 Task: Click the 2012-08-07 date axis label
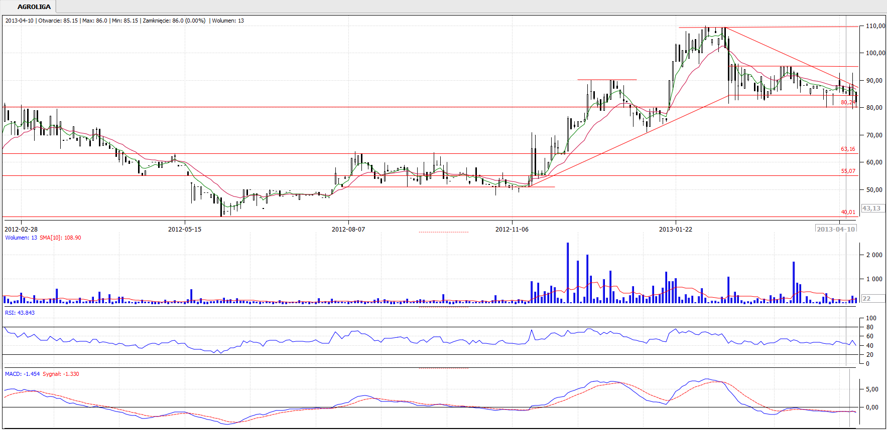tap(348, 230)
